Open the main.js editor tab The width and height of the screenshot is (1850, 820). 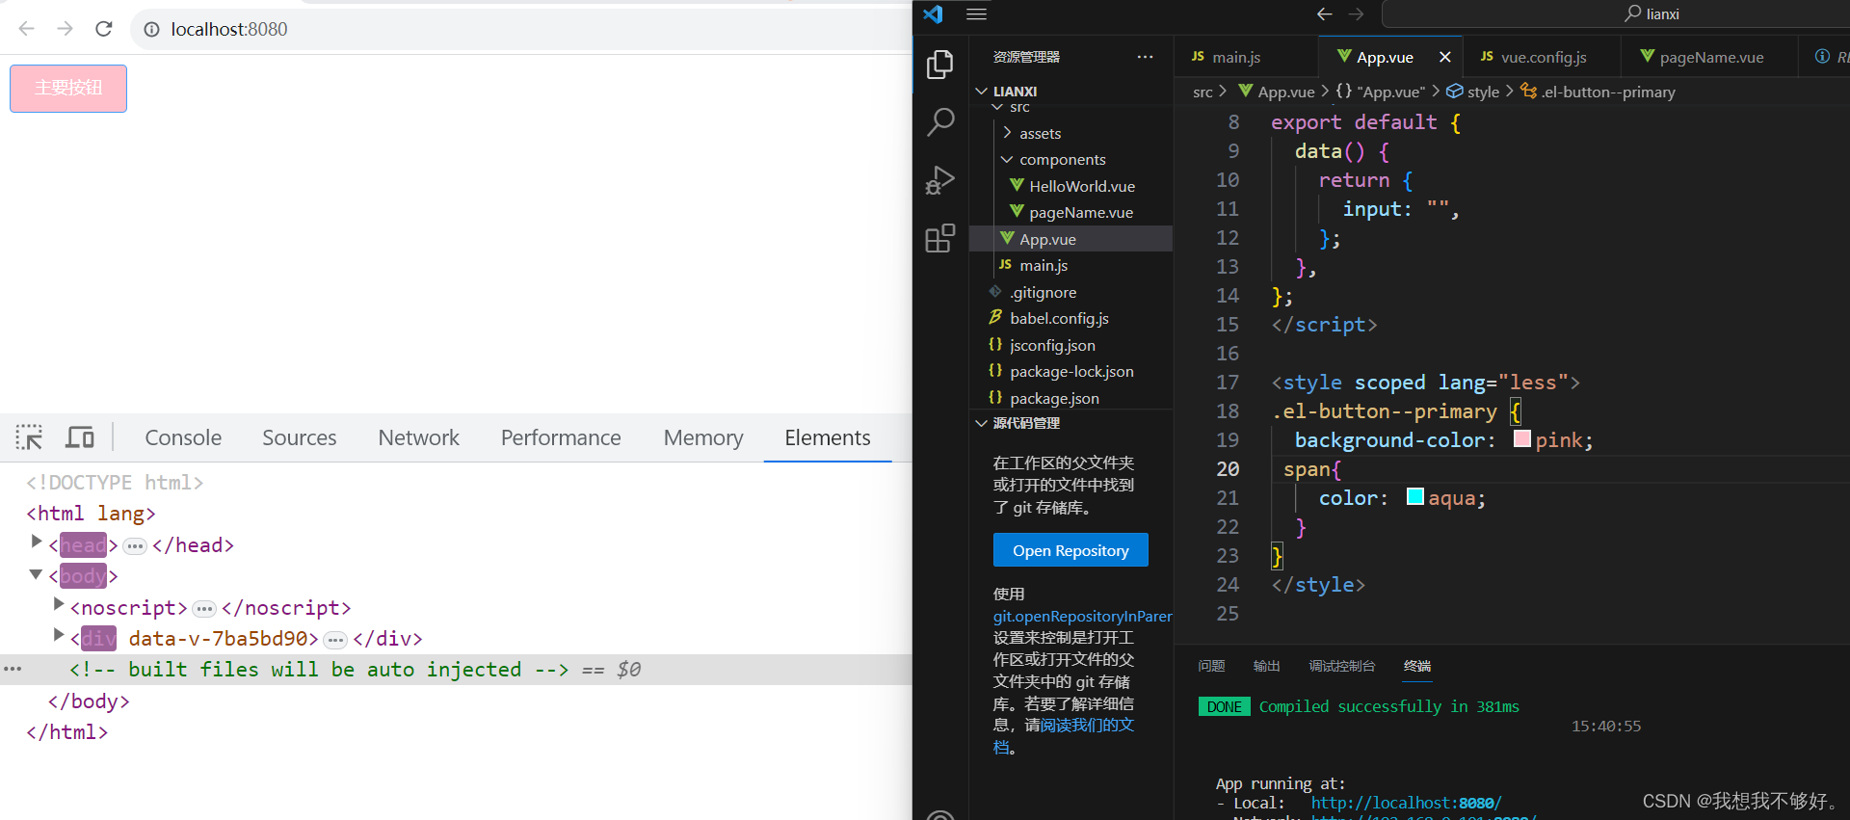click(1245, 57)
